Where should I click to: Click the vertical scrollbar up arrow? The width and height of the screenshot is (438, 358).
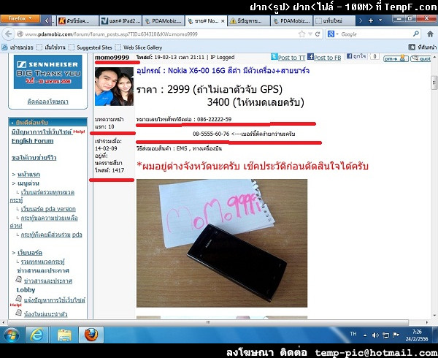(x=434, y=58)
